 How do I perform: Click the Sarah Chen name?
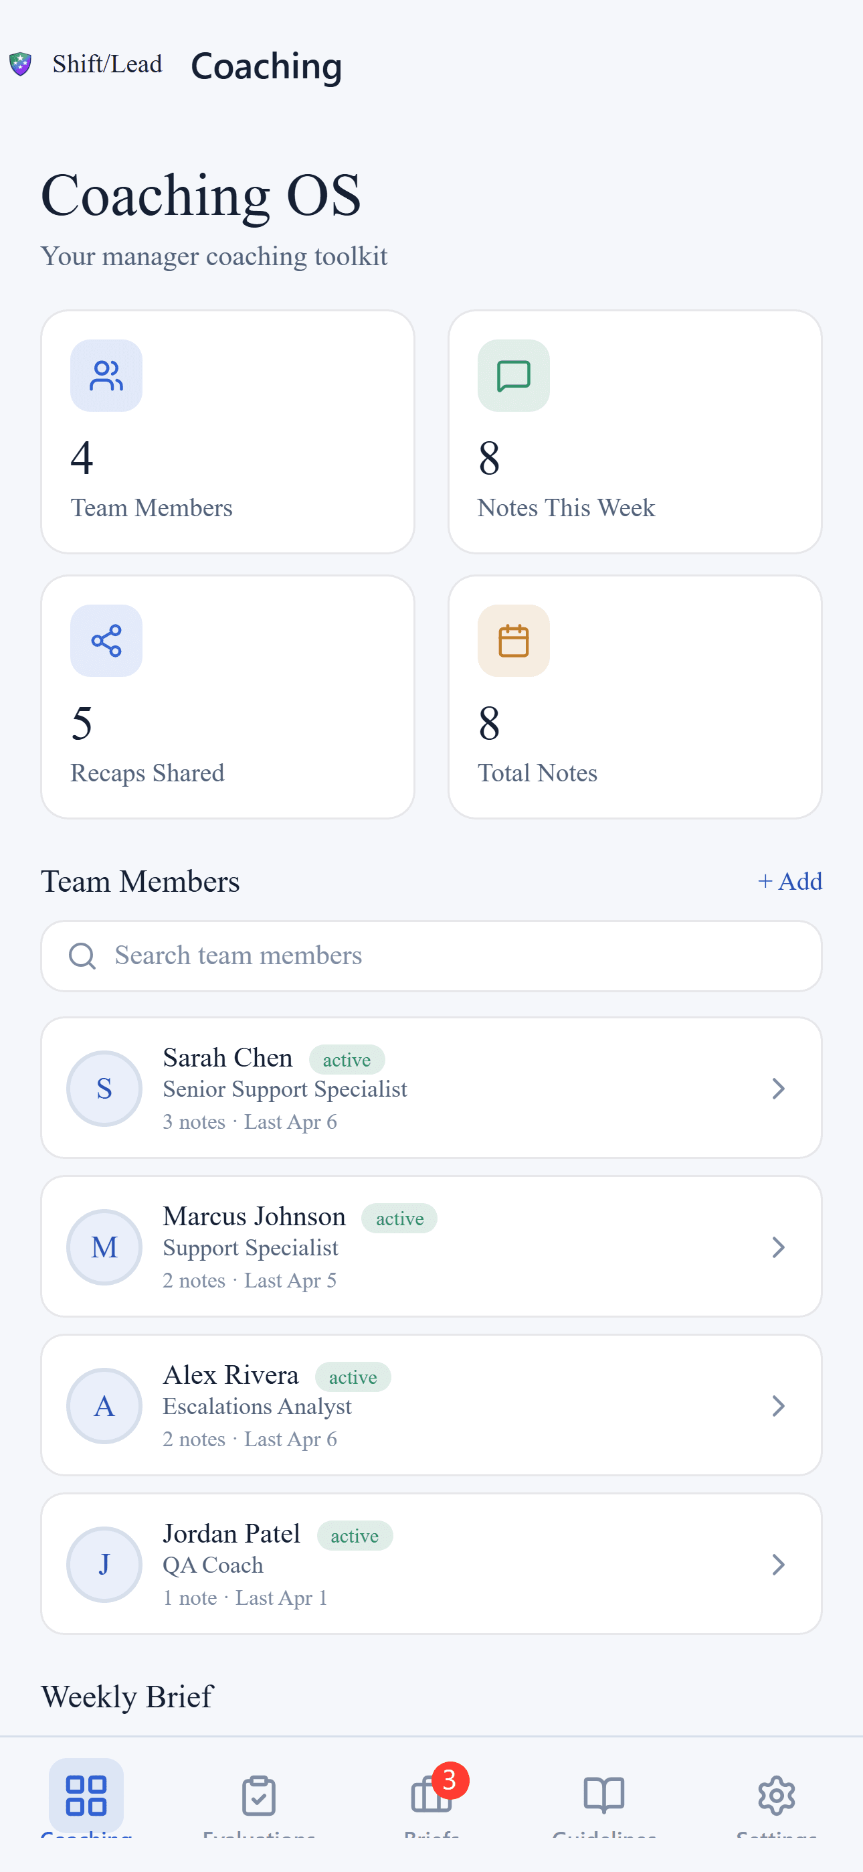(227, 1058)
